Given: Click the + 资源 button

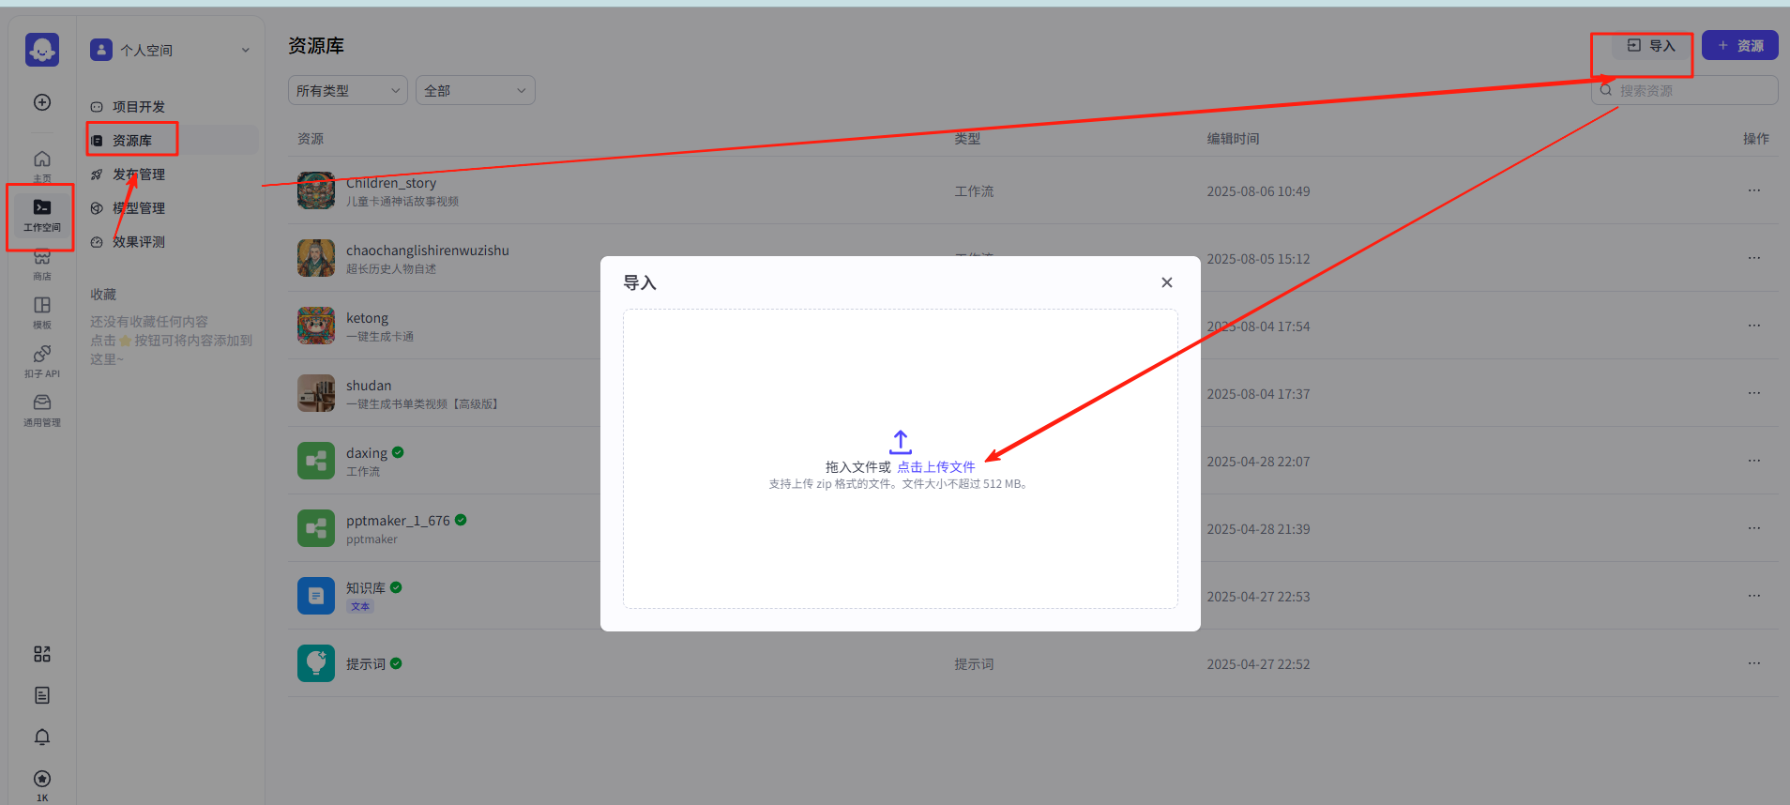Looking at the screenshot, I should coord(1739,46).
